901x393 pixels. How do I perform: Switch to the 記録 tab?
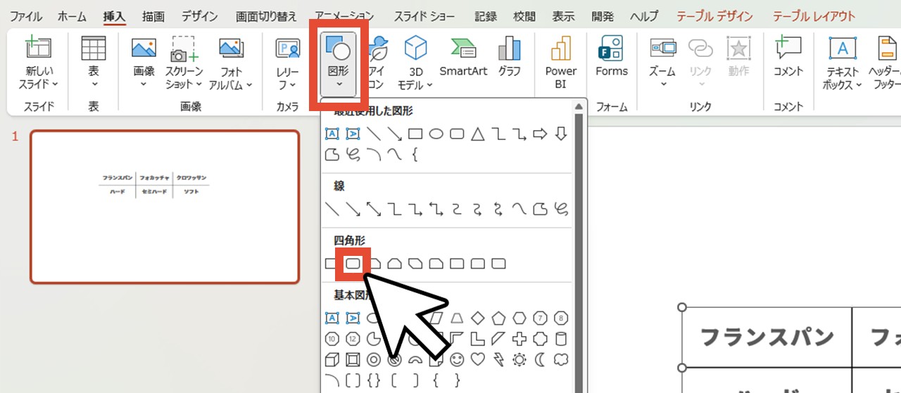pos(485,16)
